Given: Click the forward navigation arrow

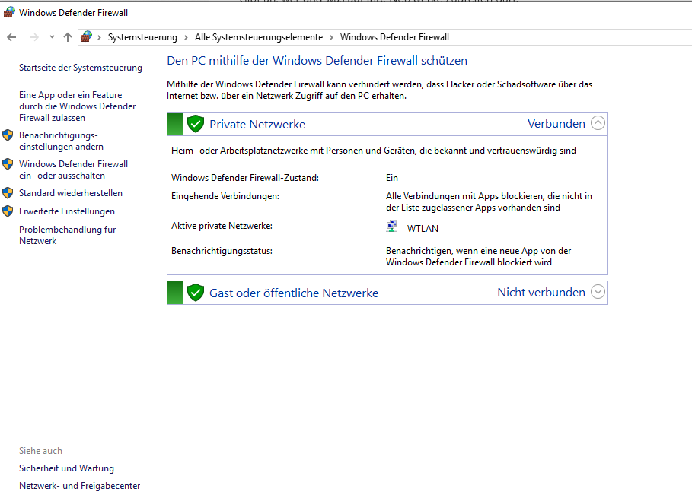Looking at the screenshot, I should click(33, 37).
